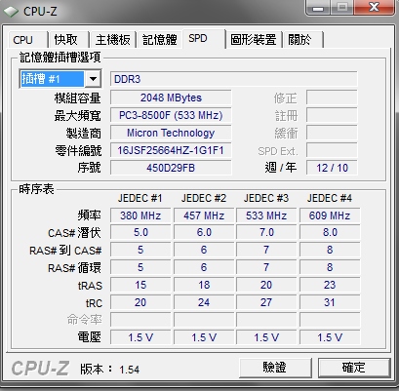Click the tRAS value 18
Screen dimensions: 399x391
pyautogui.click(x=204, y=285)
